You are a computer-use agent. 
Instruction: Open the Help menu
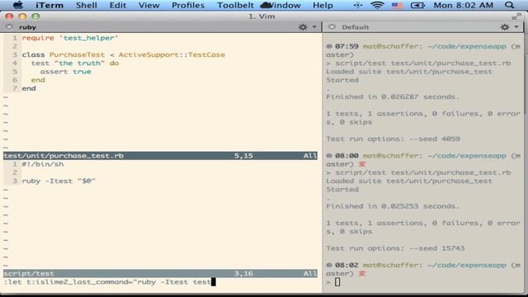pos(323,6)
